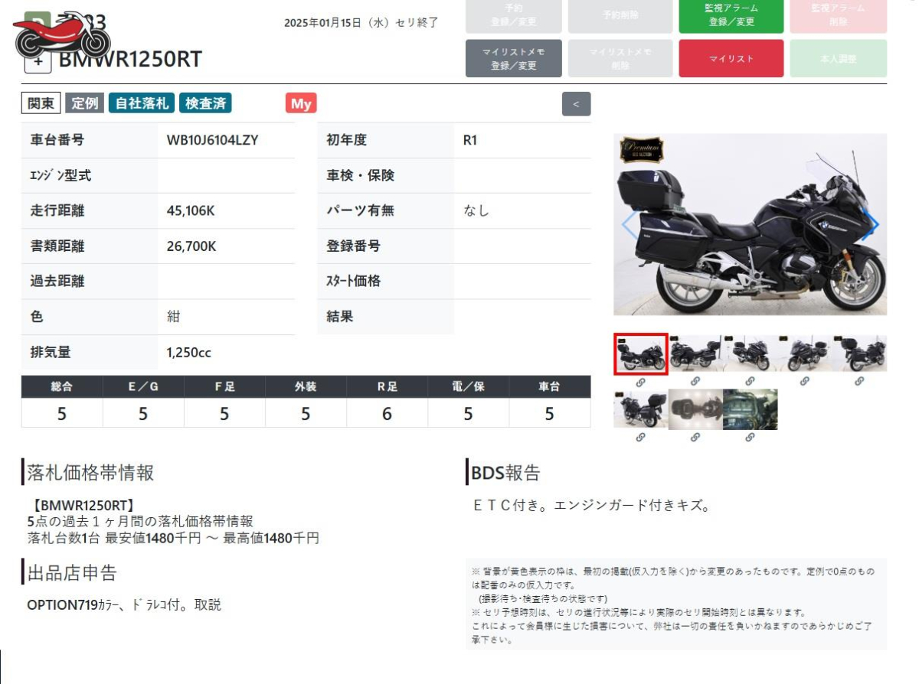This screenshot has width=919, height=684.
Task: Click the mileage value 45,106K
Action: (191, 210)
